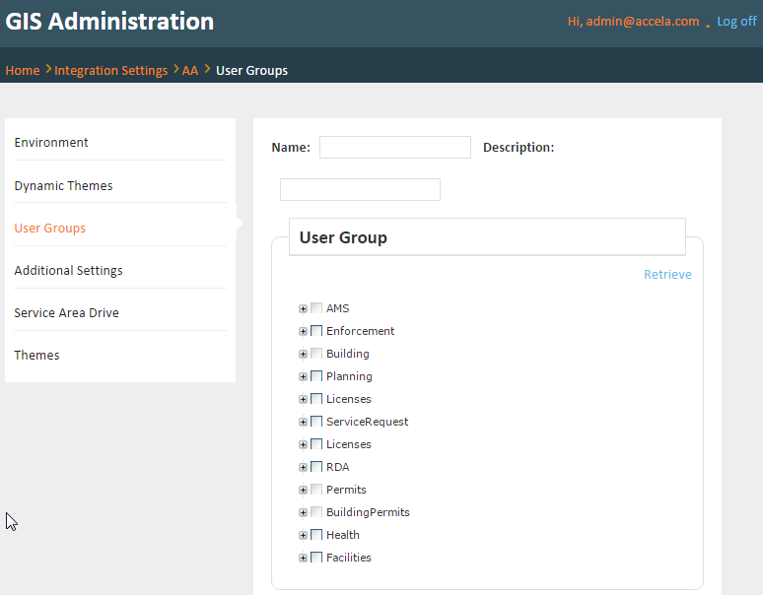This screenshot has width=763, height=595.
Task: Navigate to Integration Settings breadcrumb
Action: pos(110,71)
